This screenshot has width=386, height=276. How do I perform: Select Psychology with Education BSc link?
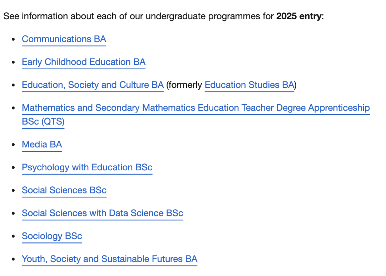pos(87,167)
